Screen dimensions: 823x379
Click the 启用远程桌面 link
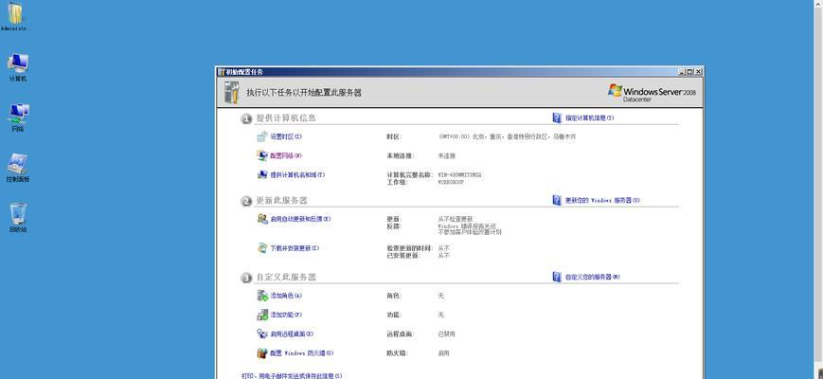point(291,334)
